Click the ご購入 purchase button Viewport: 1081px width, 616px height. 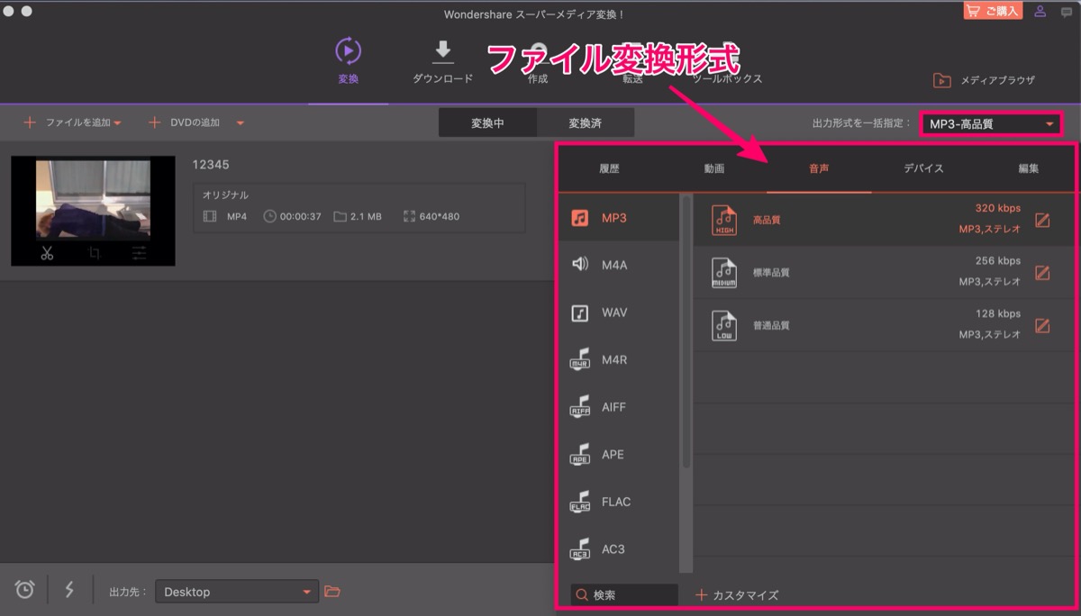tap(994, 11)
